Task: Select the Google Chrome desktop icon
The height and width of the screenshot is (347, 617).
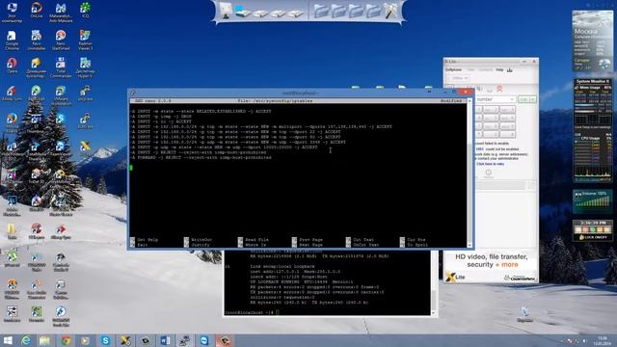Action: coord(12,40)
